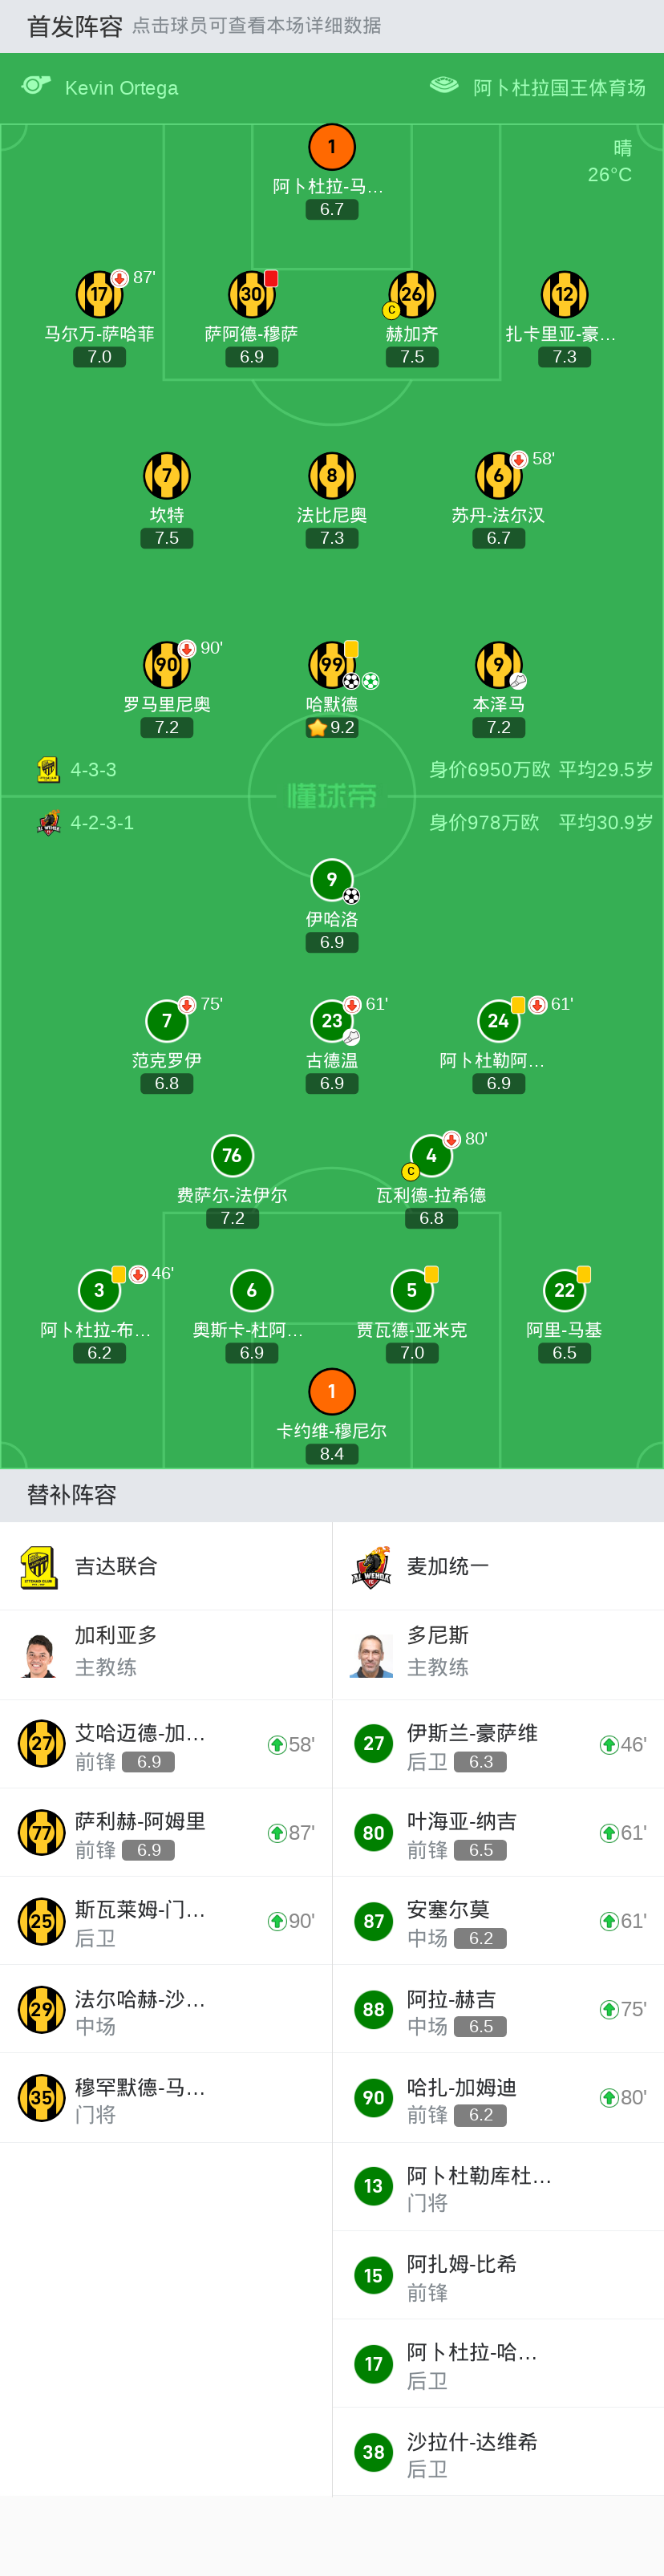Screen dimensions: 664x2576
Task: Tap the stadium icon next to 阿卜杜拉国王体育场
Action: pos(444,86)
